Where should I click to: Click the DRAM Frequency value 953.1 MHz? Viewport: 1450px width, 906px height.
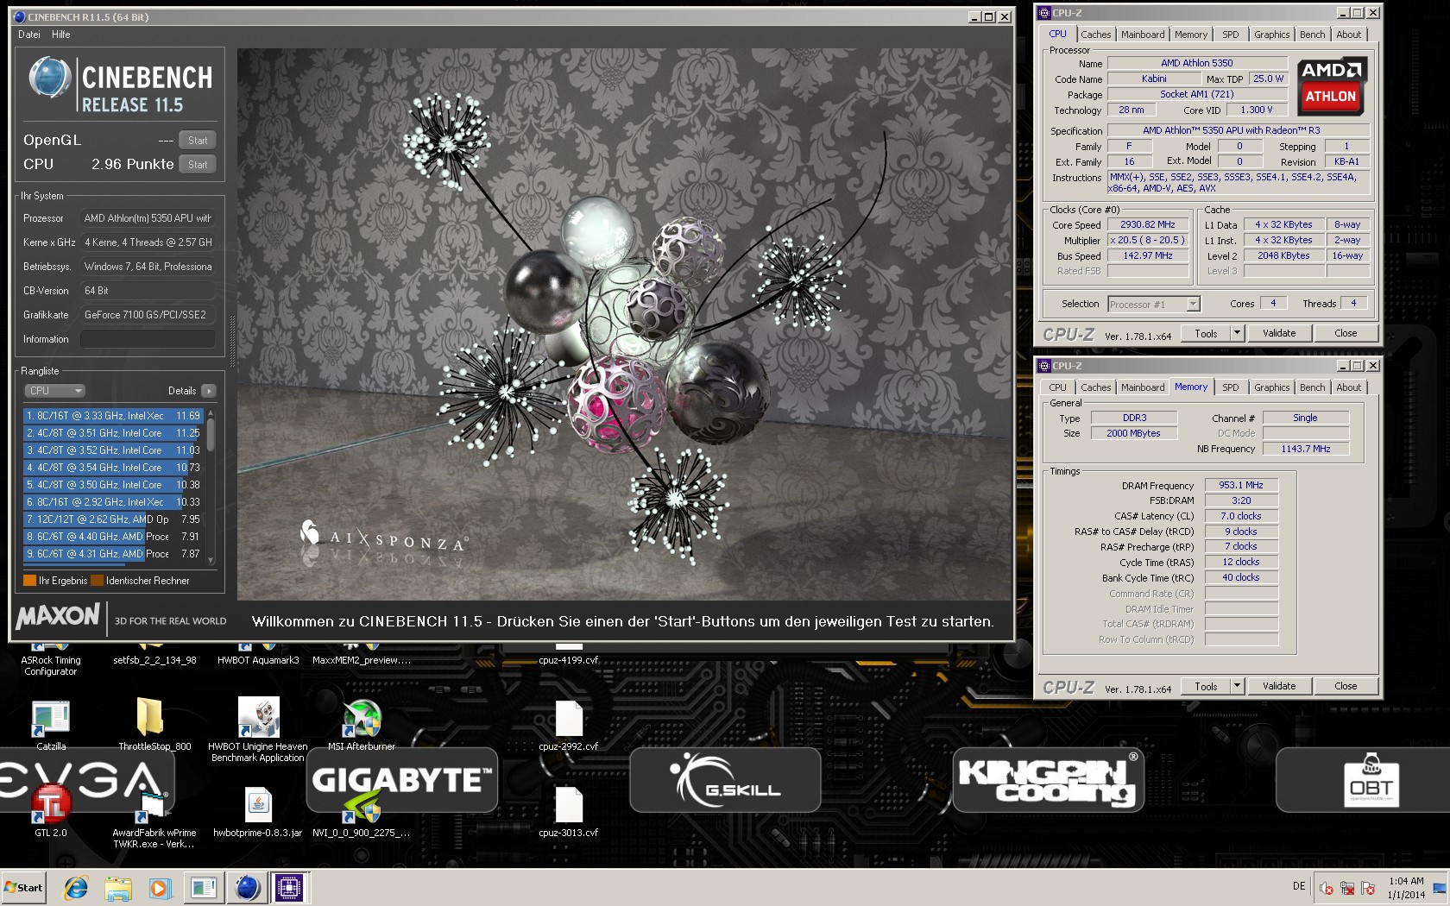[1241, 485]
